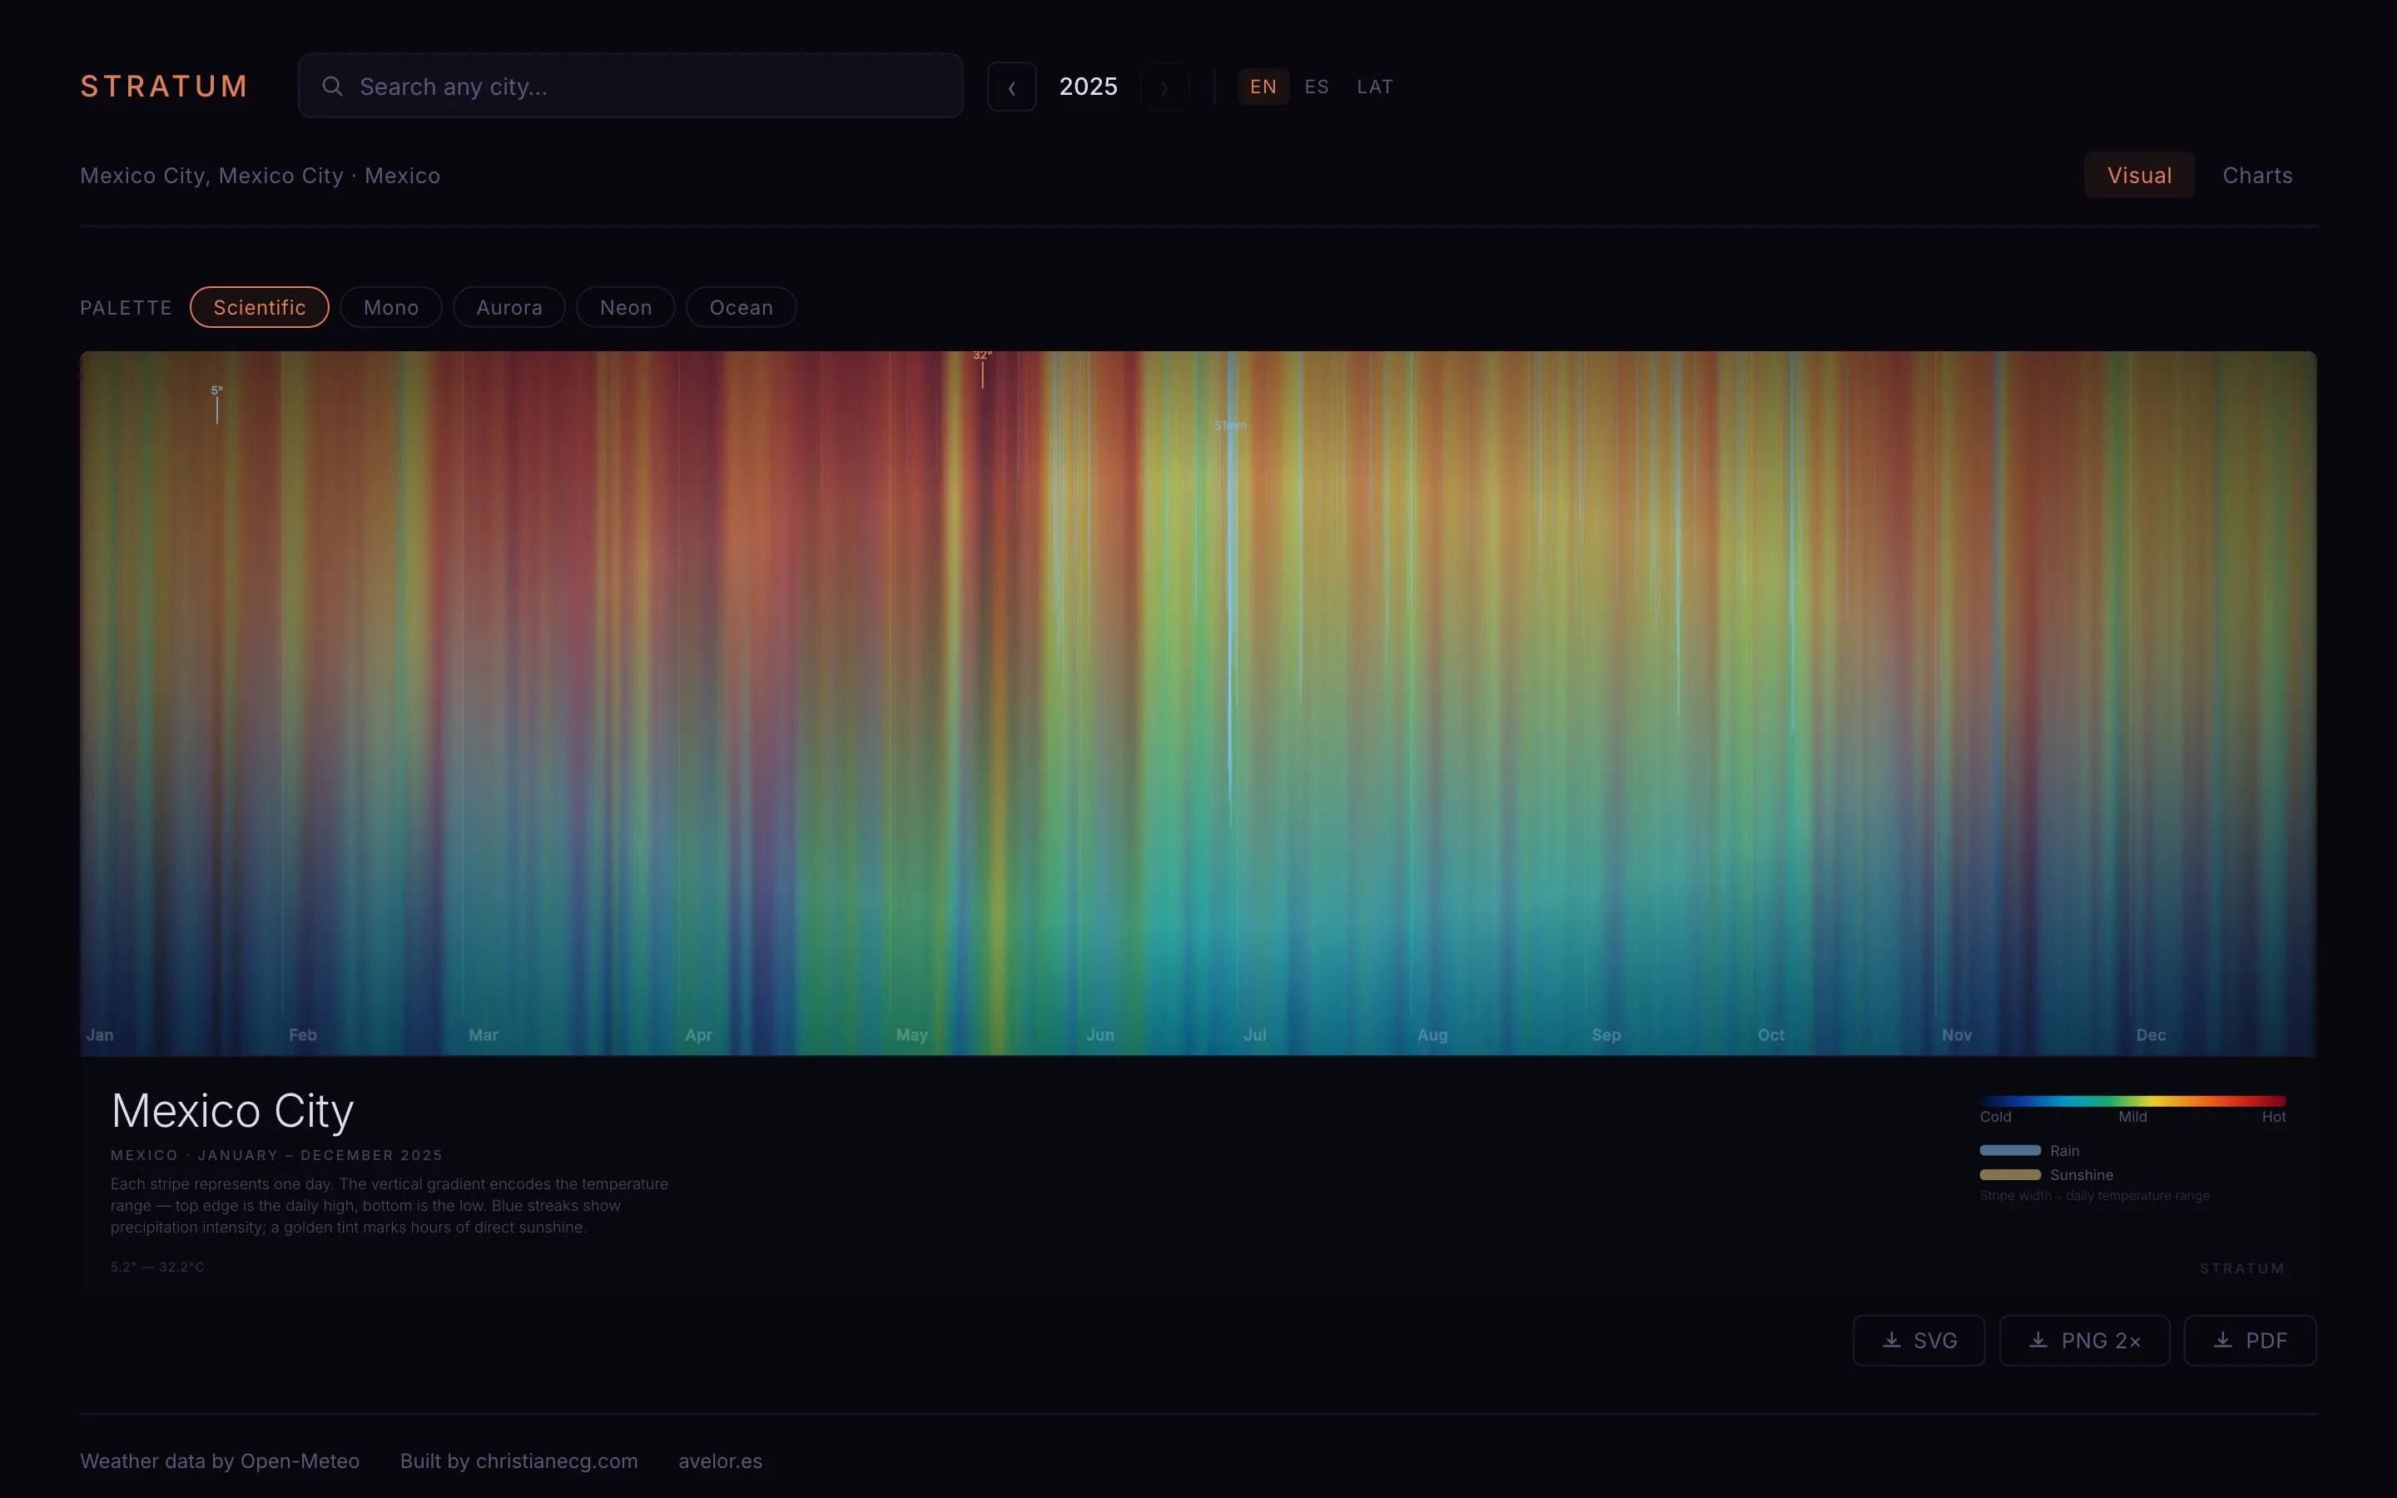Open the avelor.es link

click(720, 1461)
